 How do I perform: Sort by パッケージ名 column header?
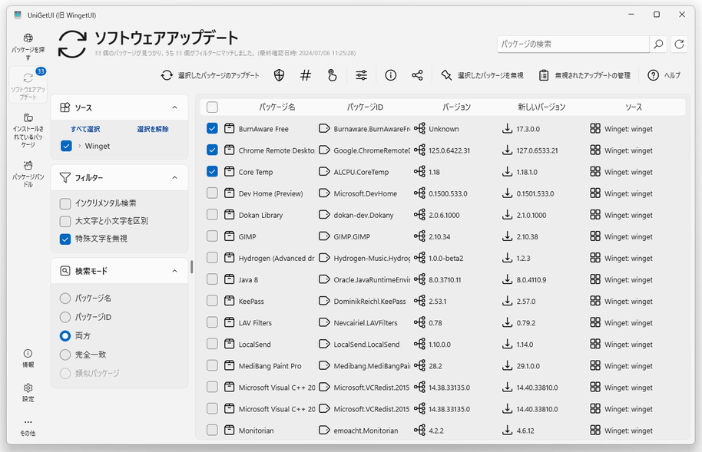pos(276,107)
